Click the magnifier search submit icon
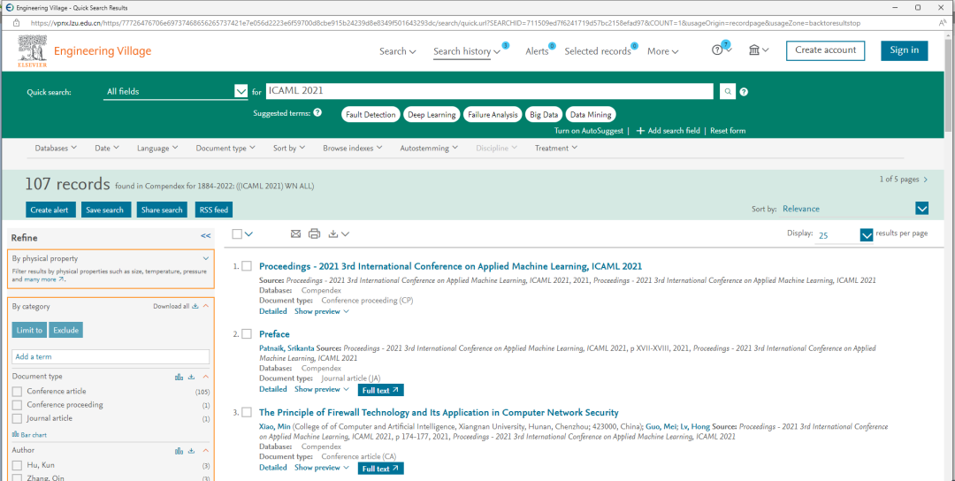This screenshot has width=955, height=481. pos(727,91)
